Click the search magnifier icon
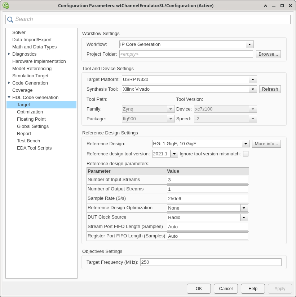This screenshot has width=296, height=297. coord(10,20)
